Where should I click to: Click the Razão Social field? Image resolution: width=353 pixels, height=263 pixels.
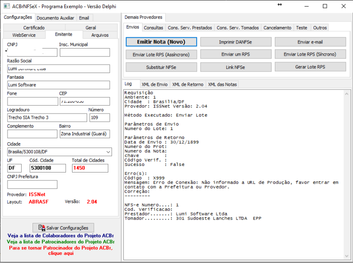[58, 69]
